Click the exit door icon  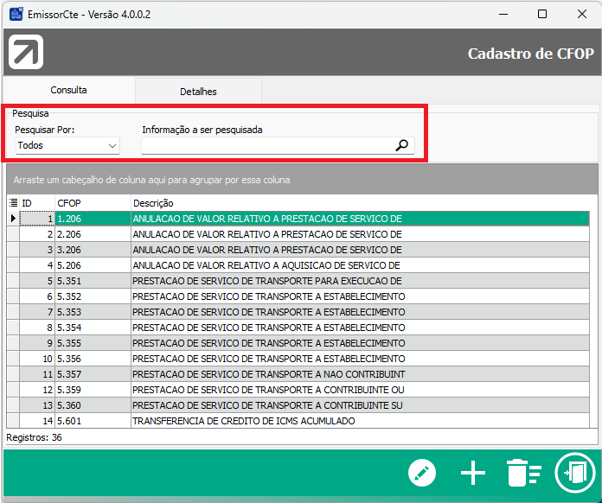[x=574, y=473]
